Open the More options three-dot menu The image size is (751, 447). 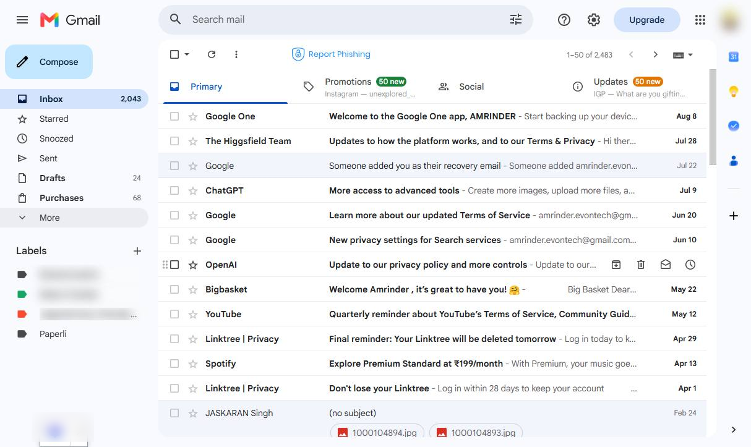[x=236, y=54]
